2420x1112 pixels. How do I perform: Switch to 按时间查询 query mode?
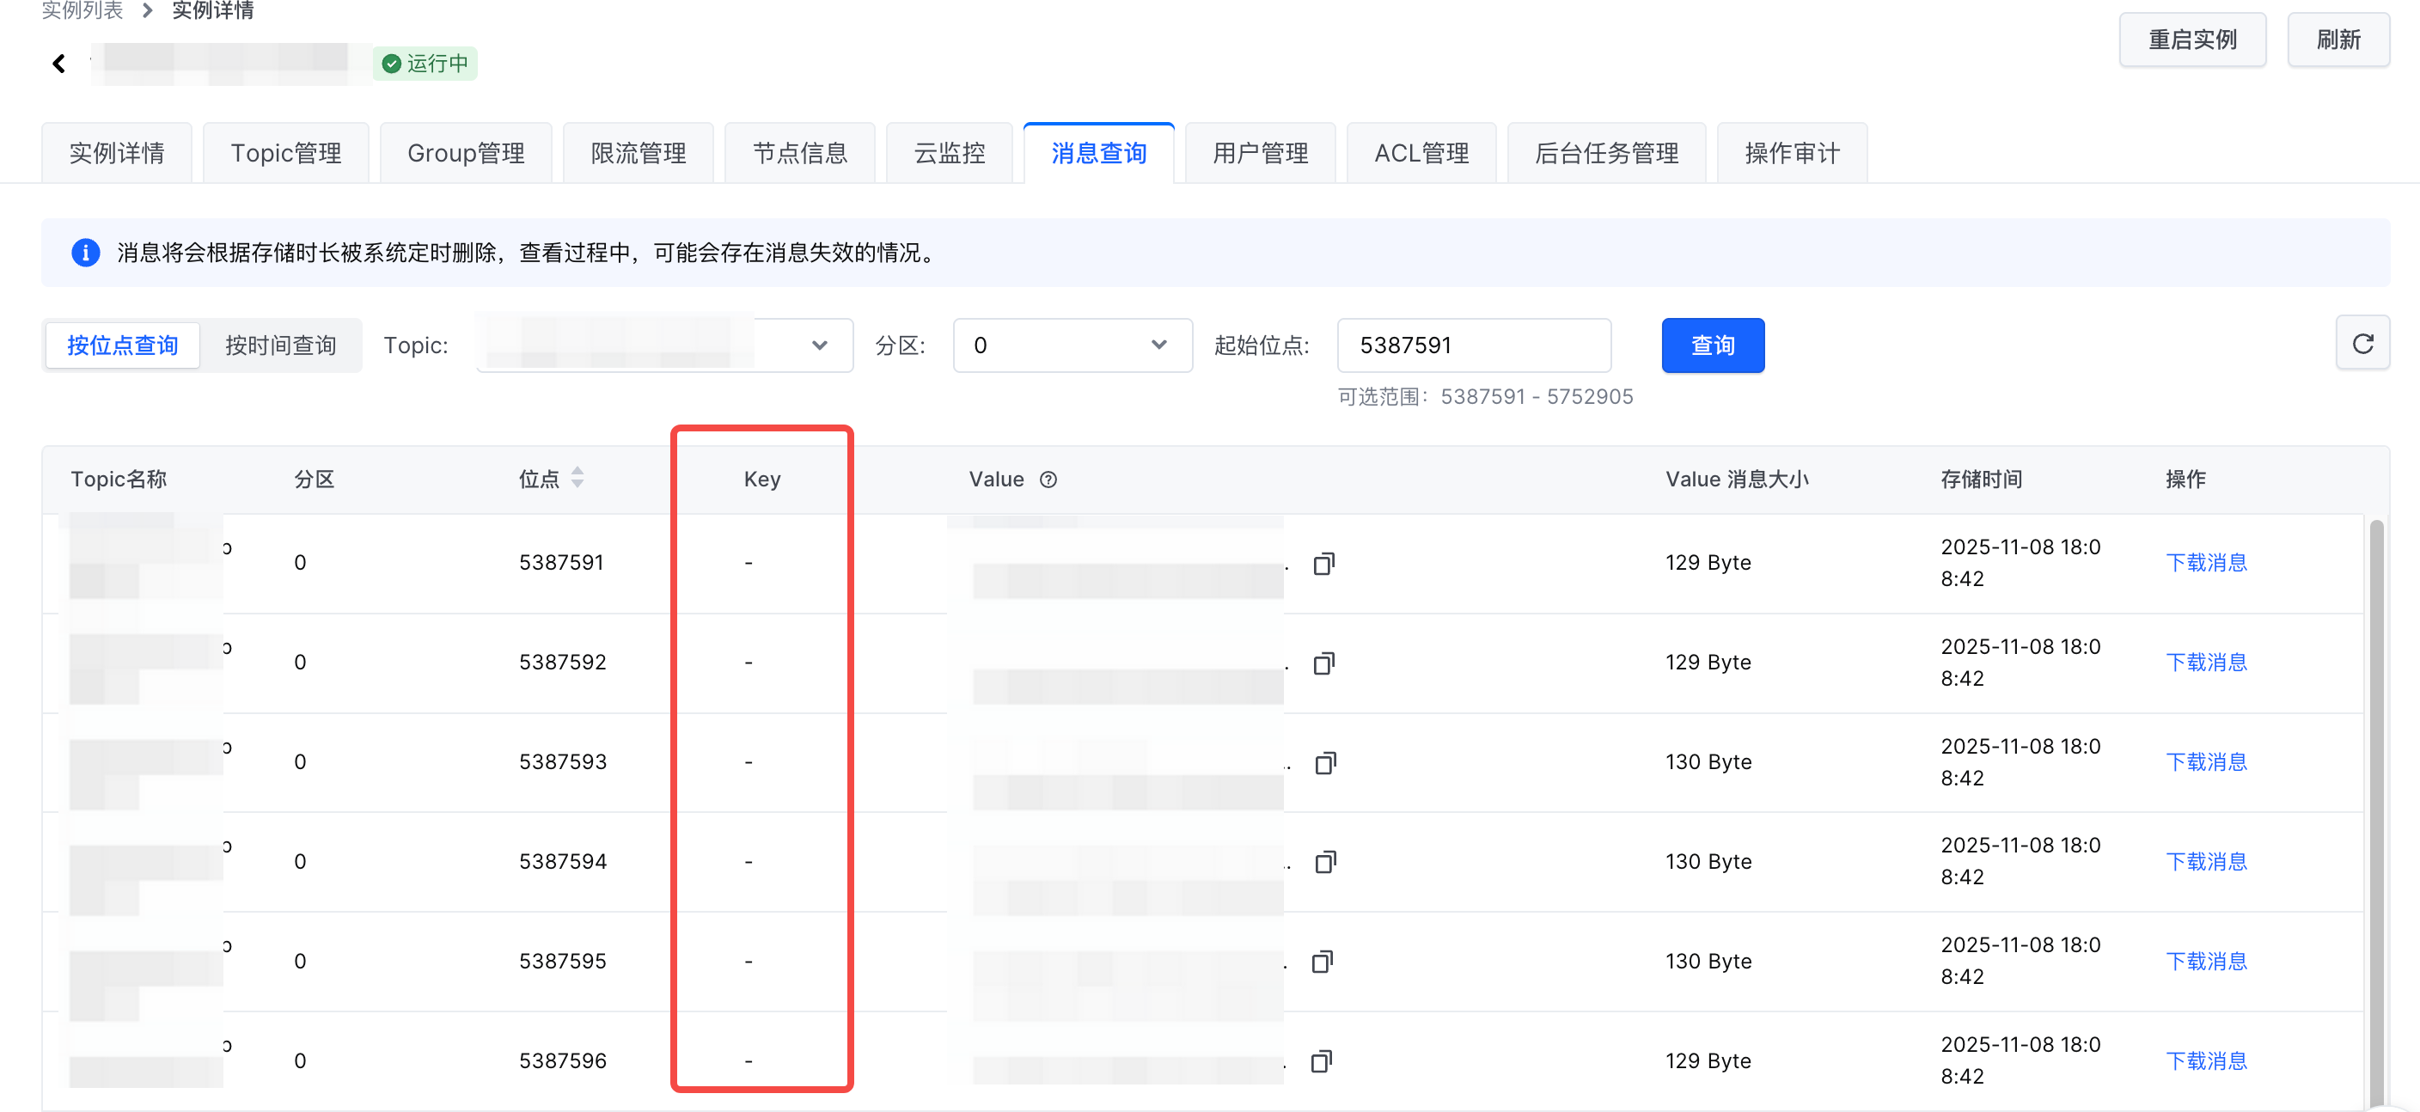(x=281, y=345)
